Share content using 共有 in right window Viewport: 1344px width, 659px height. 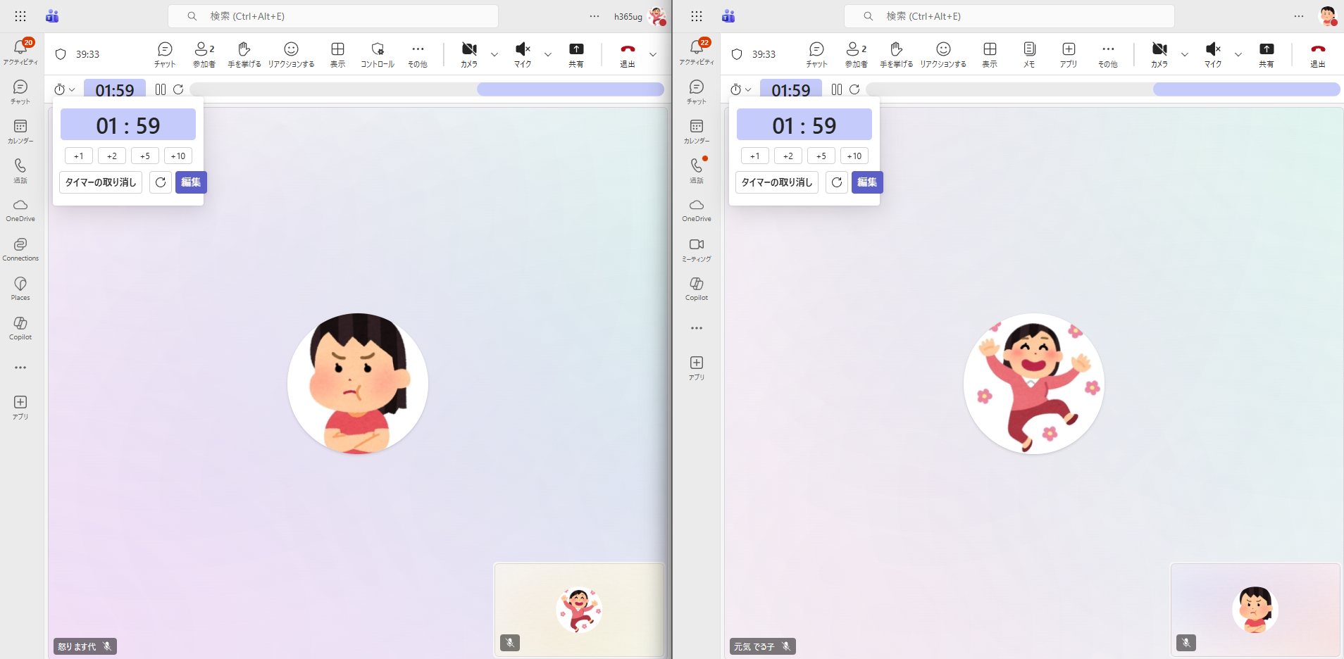click(1266, 54)
